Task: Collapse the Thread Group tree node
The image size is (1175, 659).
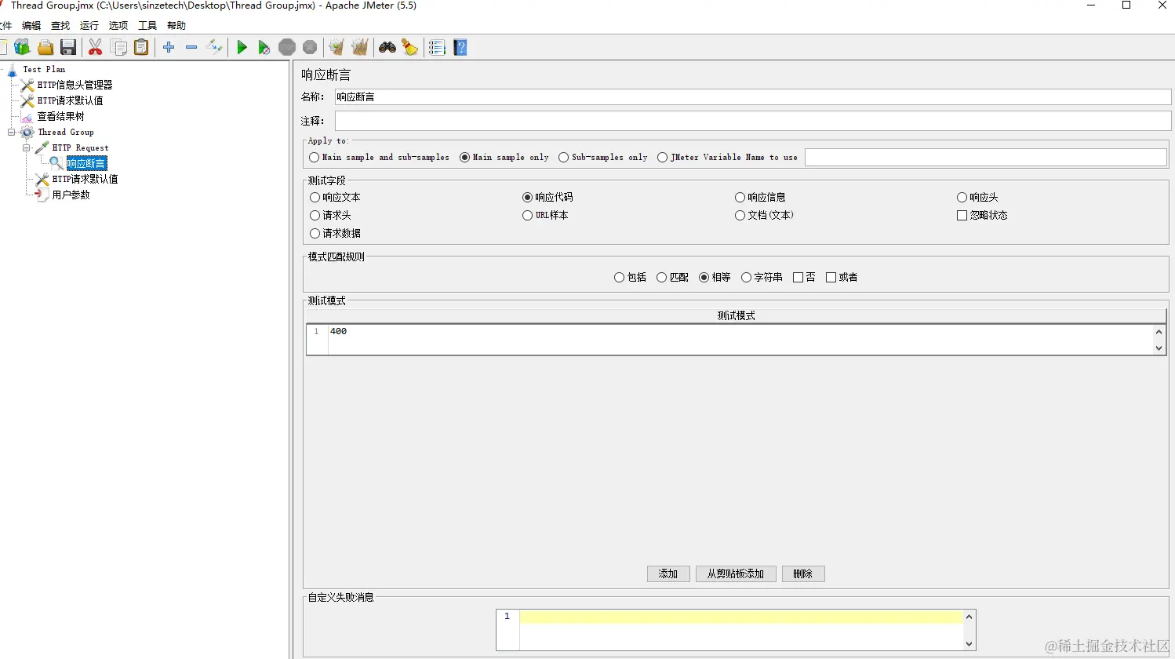Action: [12, 133]
